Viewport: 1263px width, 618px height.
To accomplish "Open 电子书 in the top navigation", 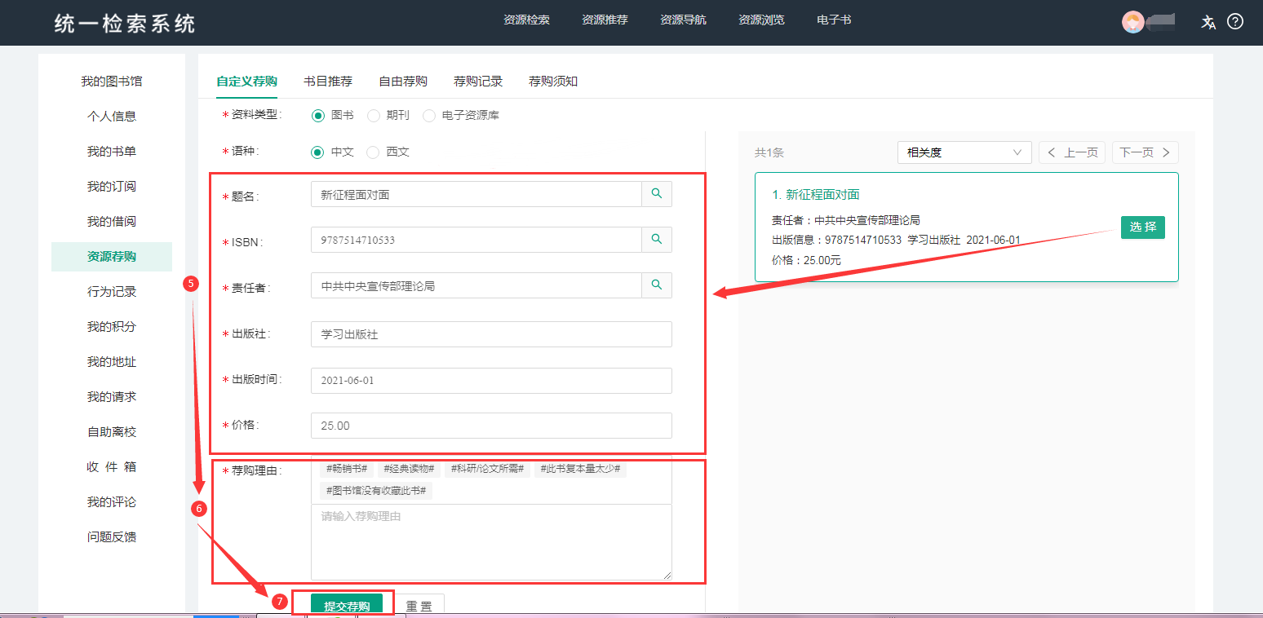I will (834, 20).
